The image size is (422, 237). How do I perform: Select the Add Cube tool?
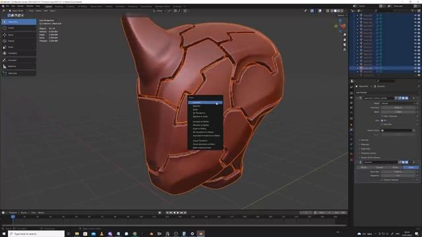coord(19,73)
